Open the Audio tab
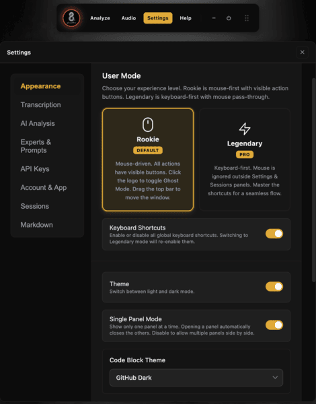The width and height of the screenshot is (316, 404). [128, 18]
